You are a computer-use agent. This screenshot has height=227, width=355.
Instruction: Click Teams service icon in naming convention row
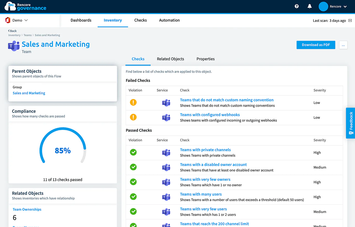[166, 103]
